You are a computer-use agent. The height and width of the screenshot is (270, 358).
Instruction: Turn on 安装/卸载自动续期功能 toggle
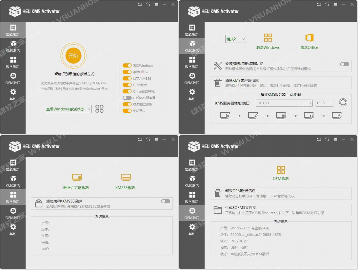[344, 64]
